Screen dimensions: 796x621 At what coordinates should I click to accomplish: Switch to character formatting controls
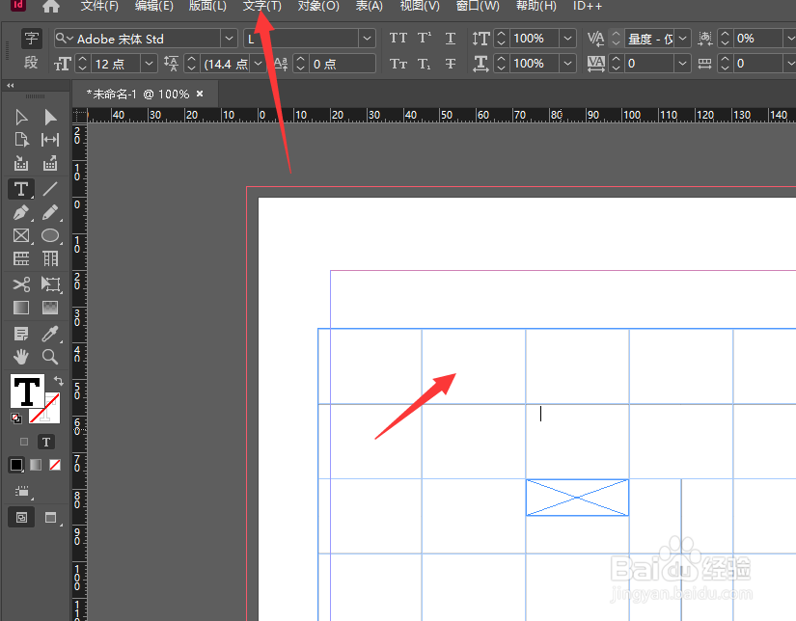32,39
